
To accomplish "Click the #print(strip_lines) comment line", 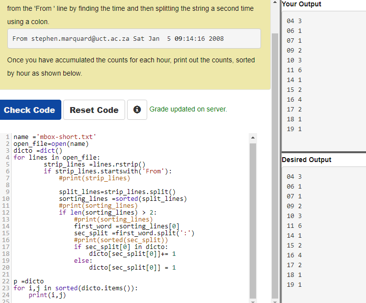I will [94, 178].
